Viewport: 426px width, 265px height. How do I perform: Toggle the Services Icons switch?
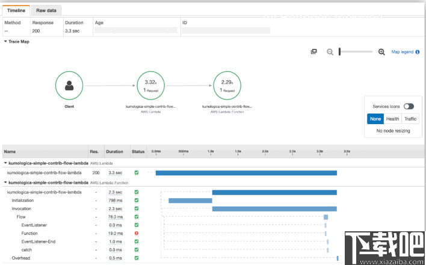coord(409,107)
